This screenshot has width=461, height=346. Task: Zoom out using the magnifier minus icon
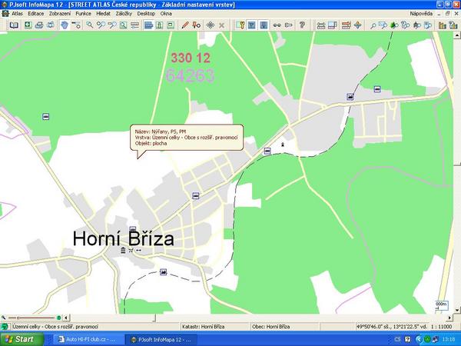pos(111,25)
